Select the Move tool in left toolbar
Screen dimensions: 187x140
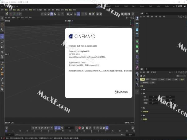(2, 36)
